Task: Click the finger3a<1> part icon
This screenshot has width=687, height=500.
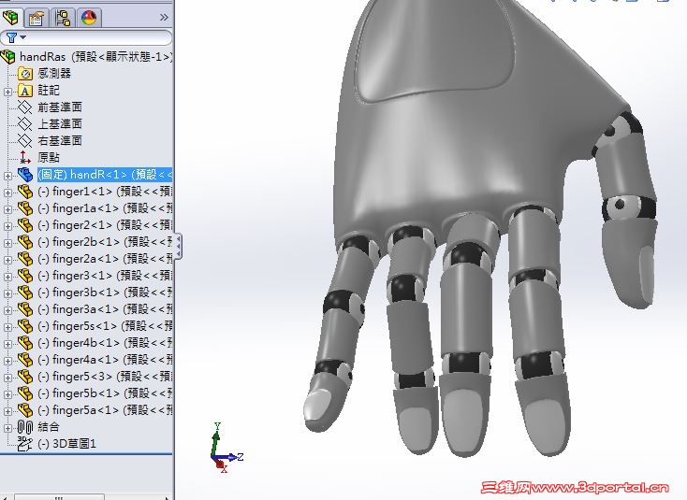Action: click(x=25, y=309)
